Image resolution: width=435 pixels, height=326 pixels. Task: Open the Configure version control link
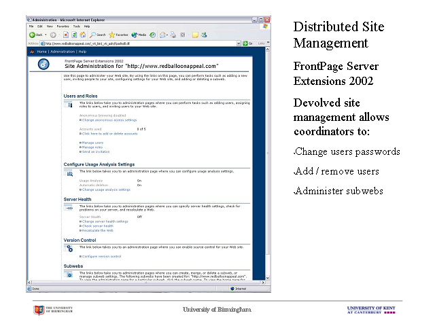coord(101,257)
